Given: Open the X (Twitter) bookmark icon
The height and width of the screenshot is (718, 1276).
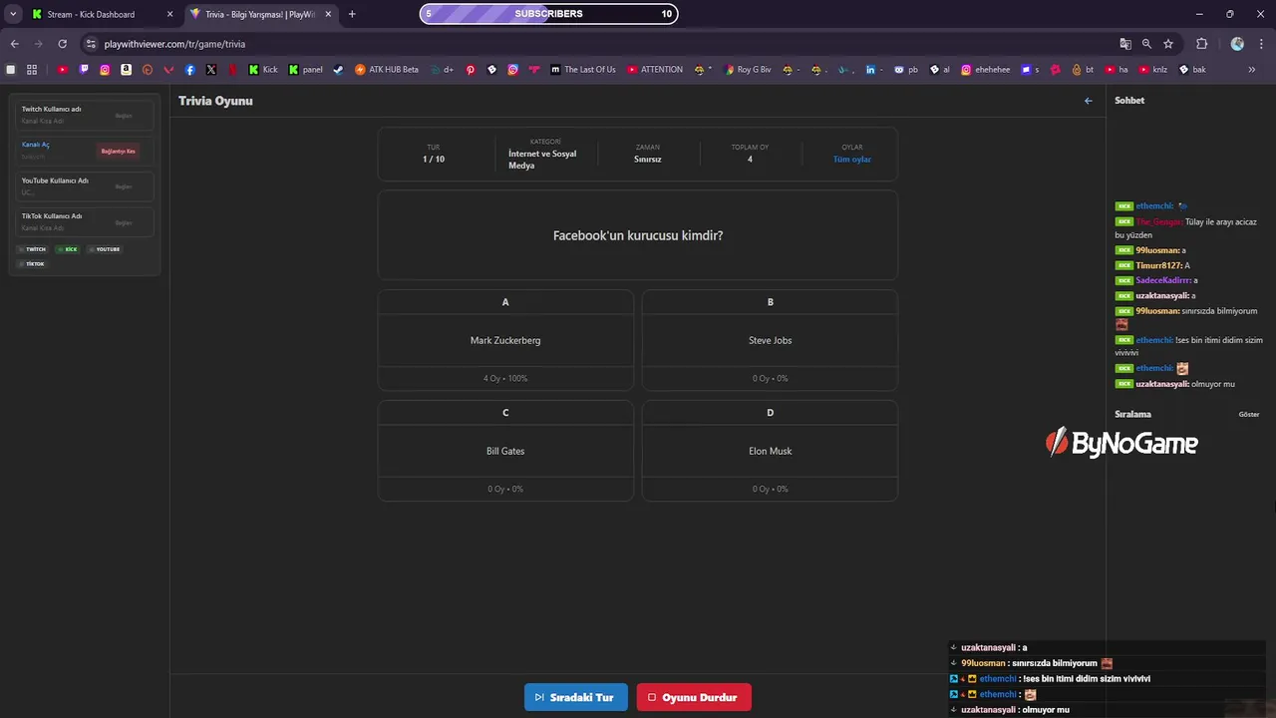Looking at the screenshot, I should click(211, 70).
